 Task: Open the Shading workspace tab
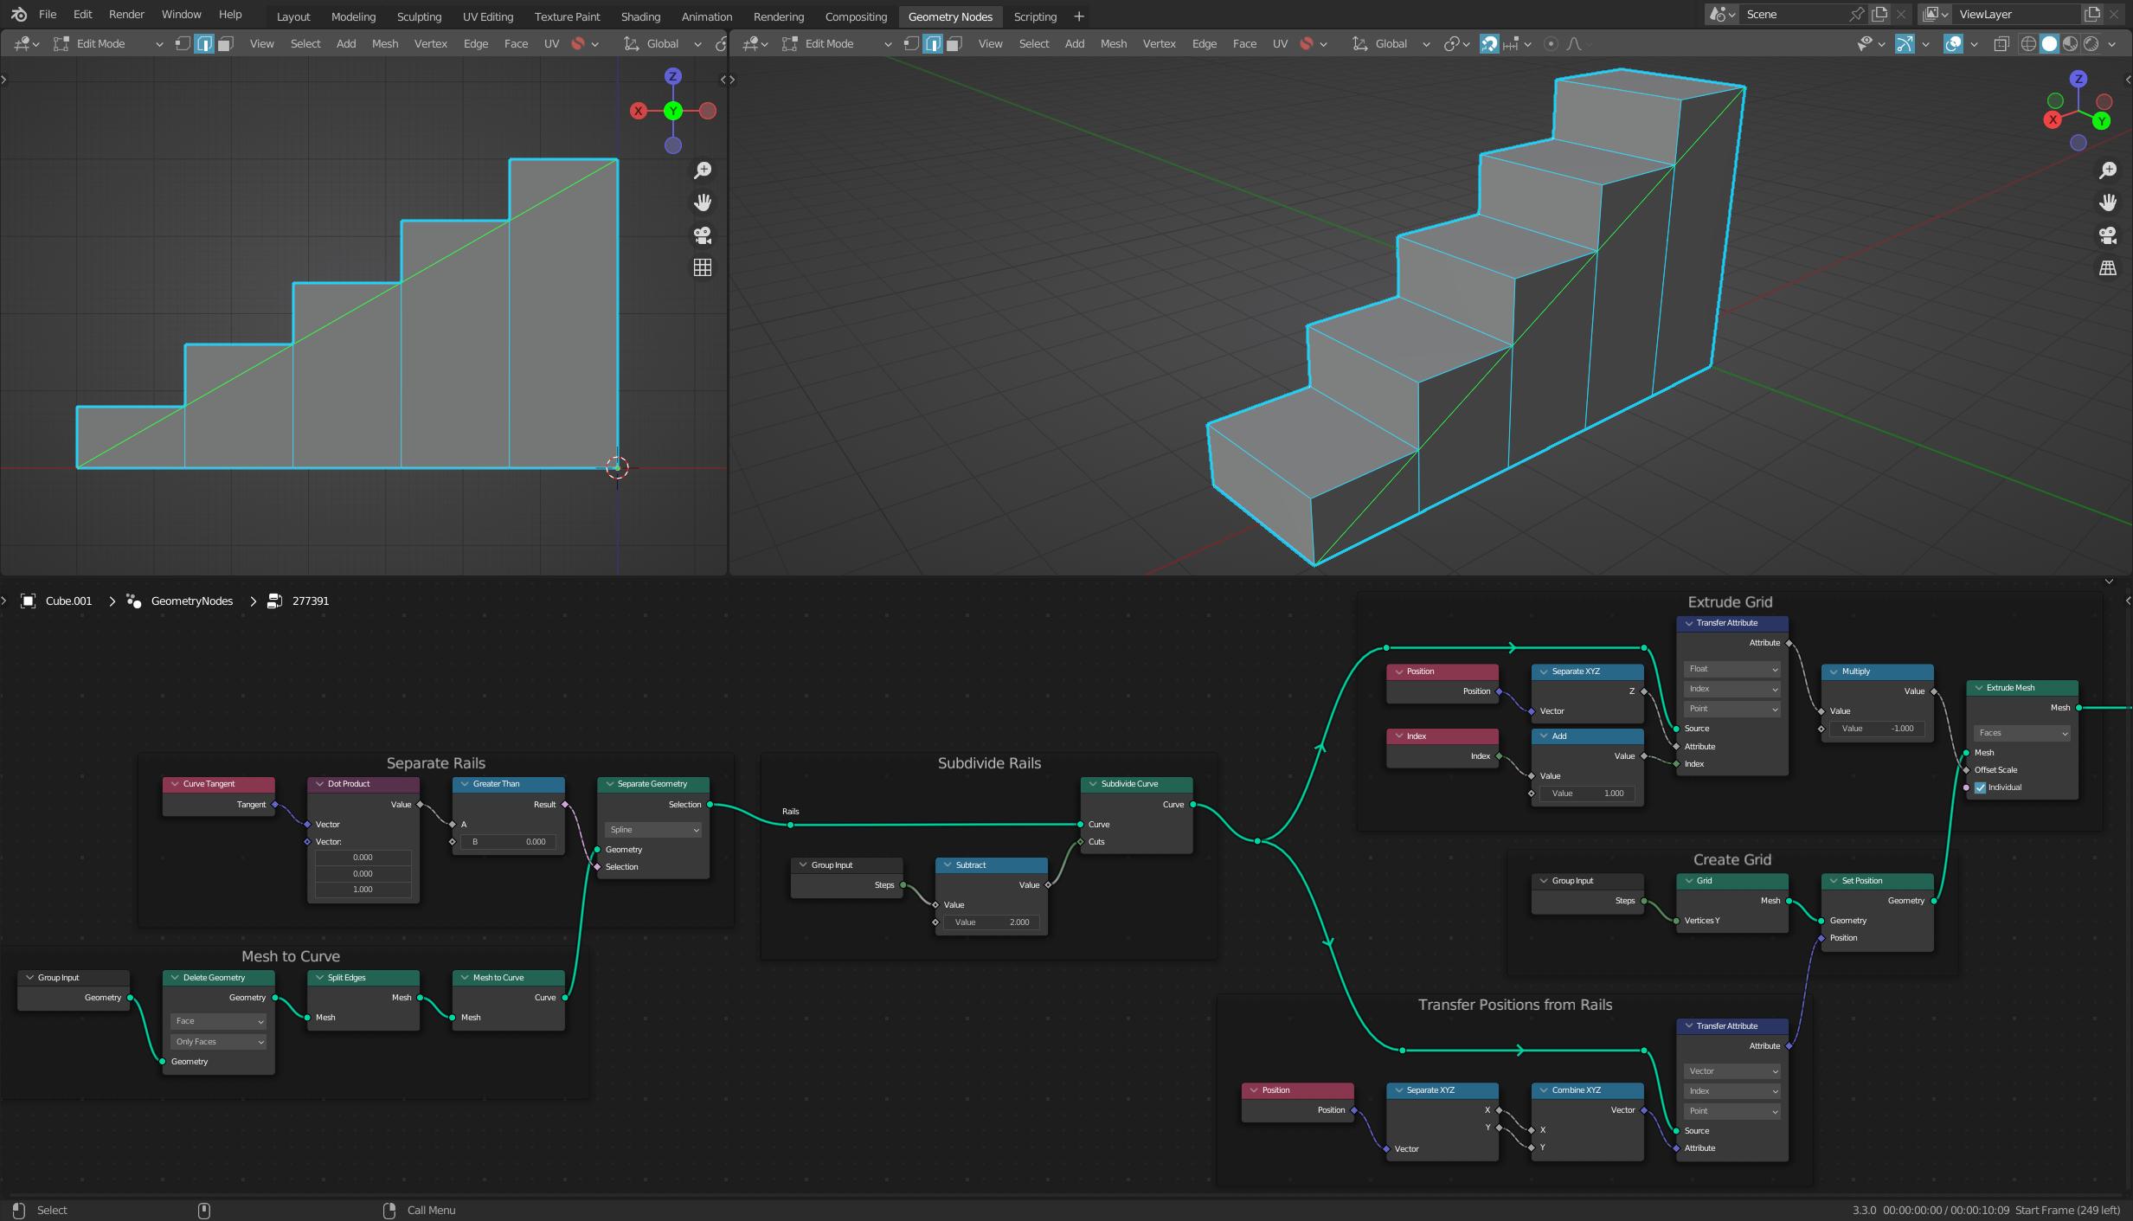[x=639, y=16]
